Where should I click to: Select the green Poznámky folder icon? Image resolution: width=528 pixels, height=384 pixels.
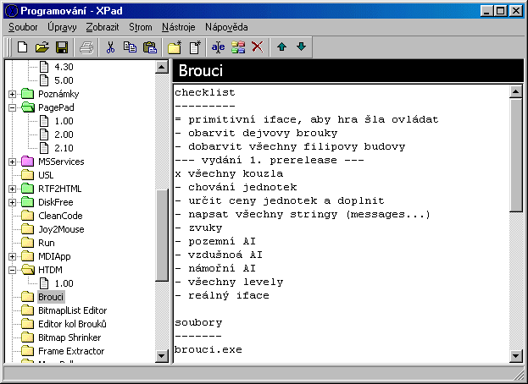[x=28, y=94]
